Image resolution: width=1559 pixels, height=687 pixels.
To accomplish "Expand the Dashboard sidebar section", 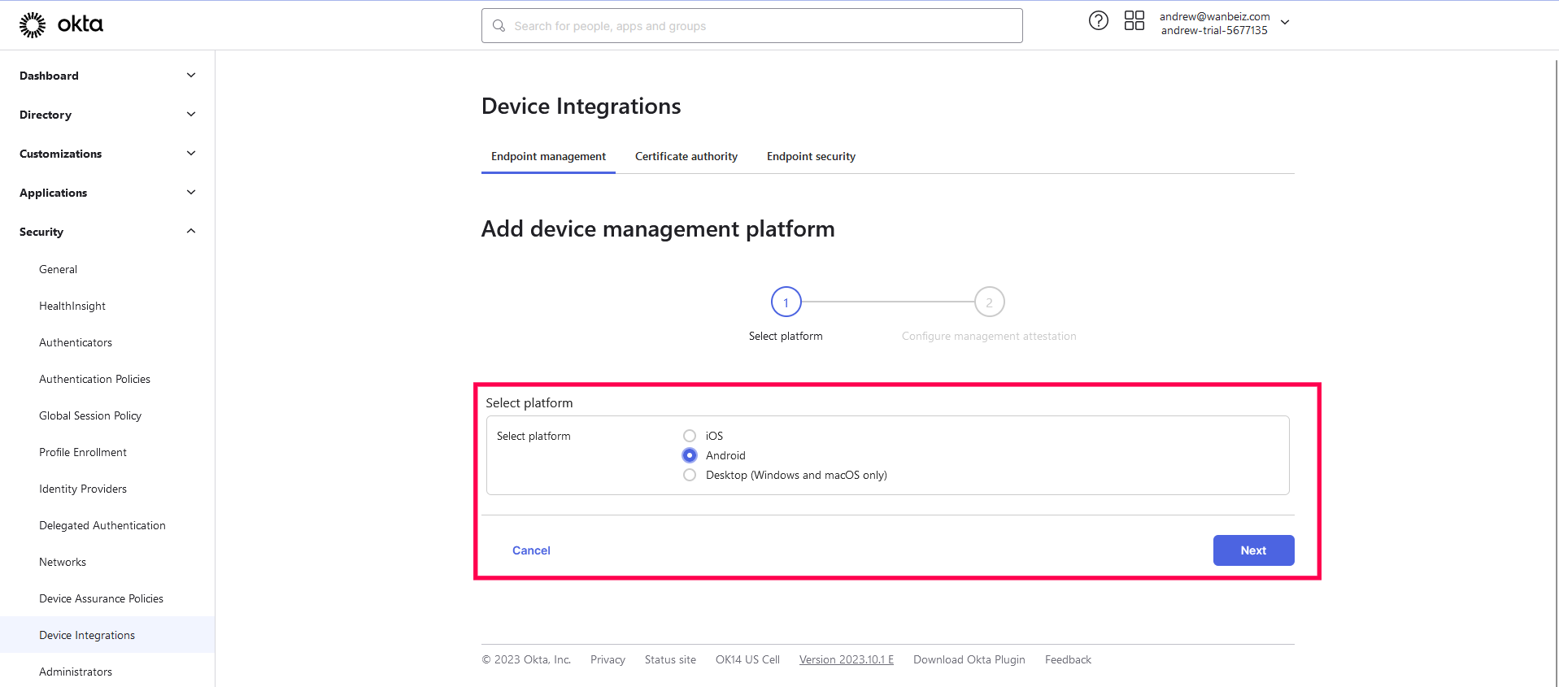I will click(x=191, y=76).
